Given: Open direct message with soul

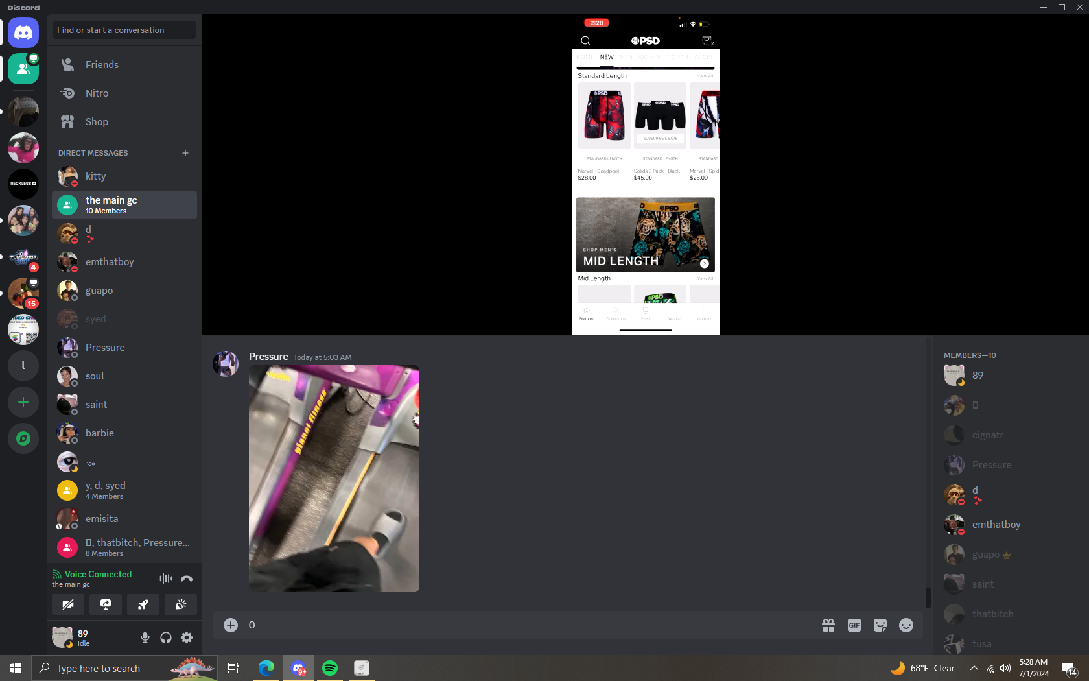Looking at the screenshot, I should [x=124, y=376].
